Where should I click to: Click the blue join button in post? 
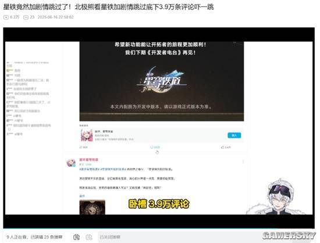234,135
